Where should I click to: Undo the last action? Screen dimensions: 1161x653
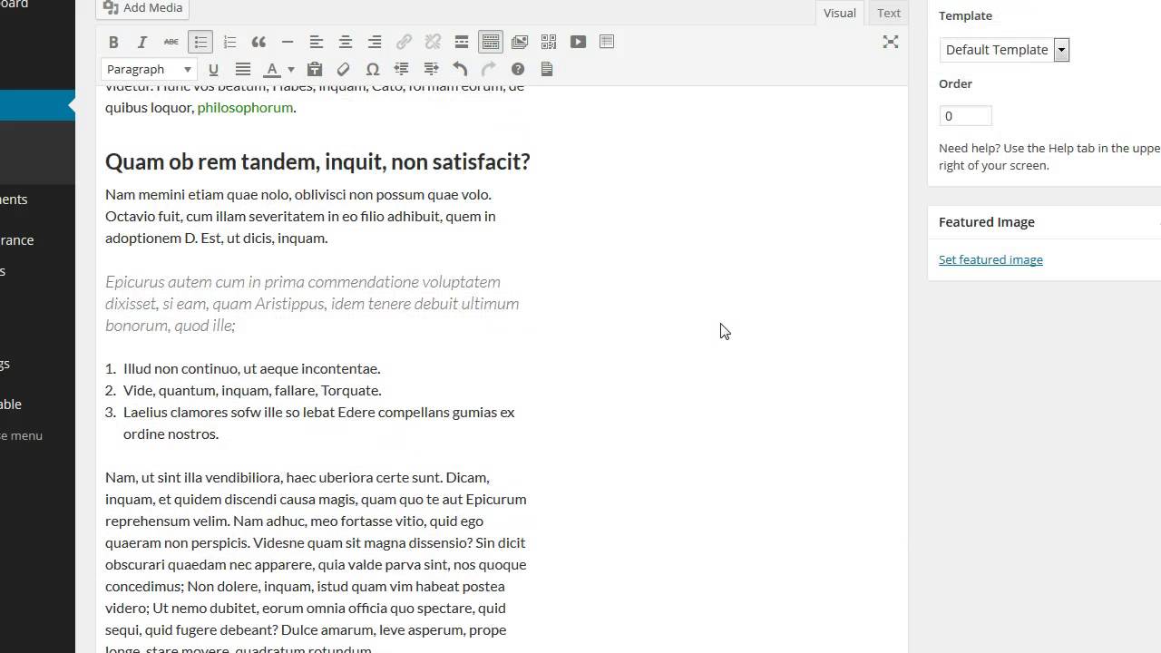pyautogui.click(x=460, y=69)
